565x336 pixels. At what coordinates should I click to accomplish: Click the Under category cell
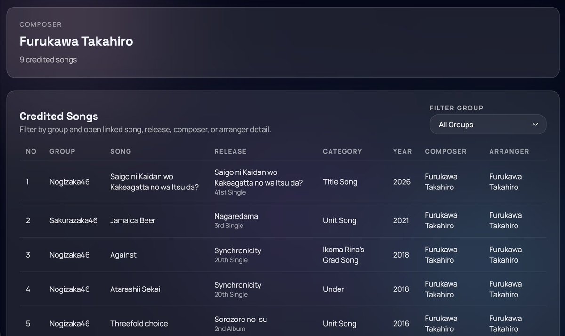[x=333, y=289]
